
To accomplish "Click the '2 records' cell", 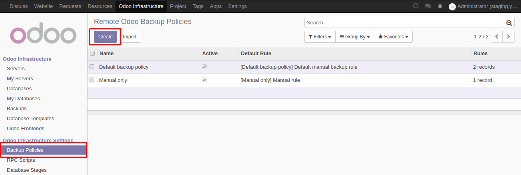I will tap(484, 67).
